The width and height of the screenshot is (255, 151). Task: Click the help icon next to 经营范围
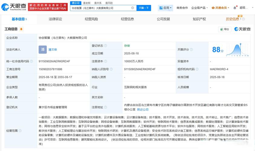pyautogui.click(x=20, y=131)
